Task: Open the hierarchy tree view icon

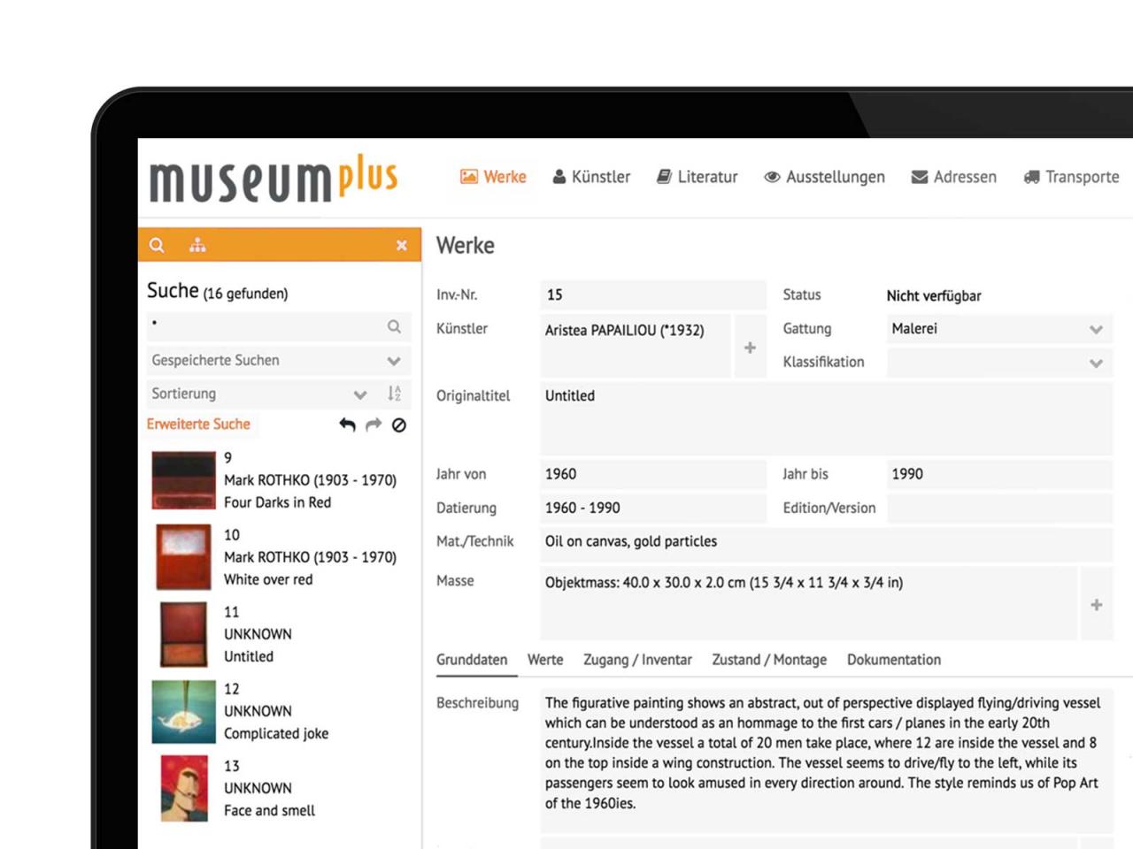Action: 197,245
